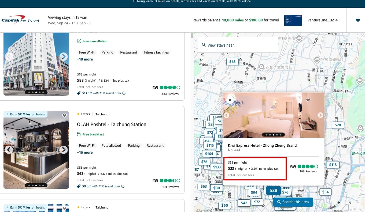Screen dimensions: 365x212
Task: Open the OLAH Poshtel cafe photo
Action: point(36,150)
